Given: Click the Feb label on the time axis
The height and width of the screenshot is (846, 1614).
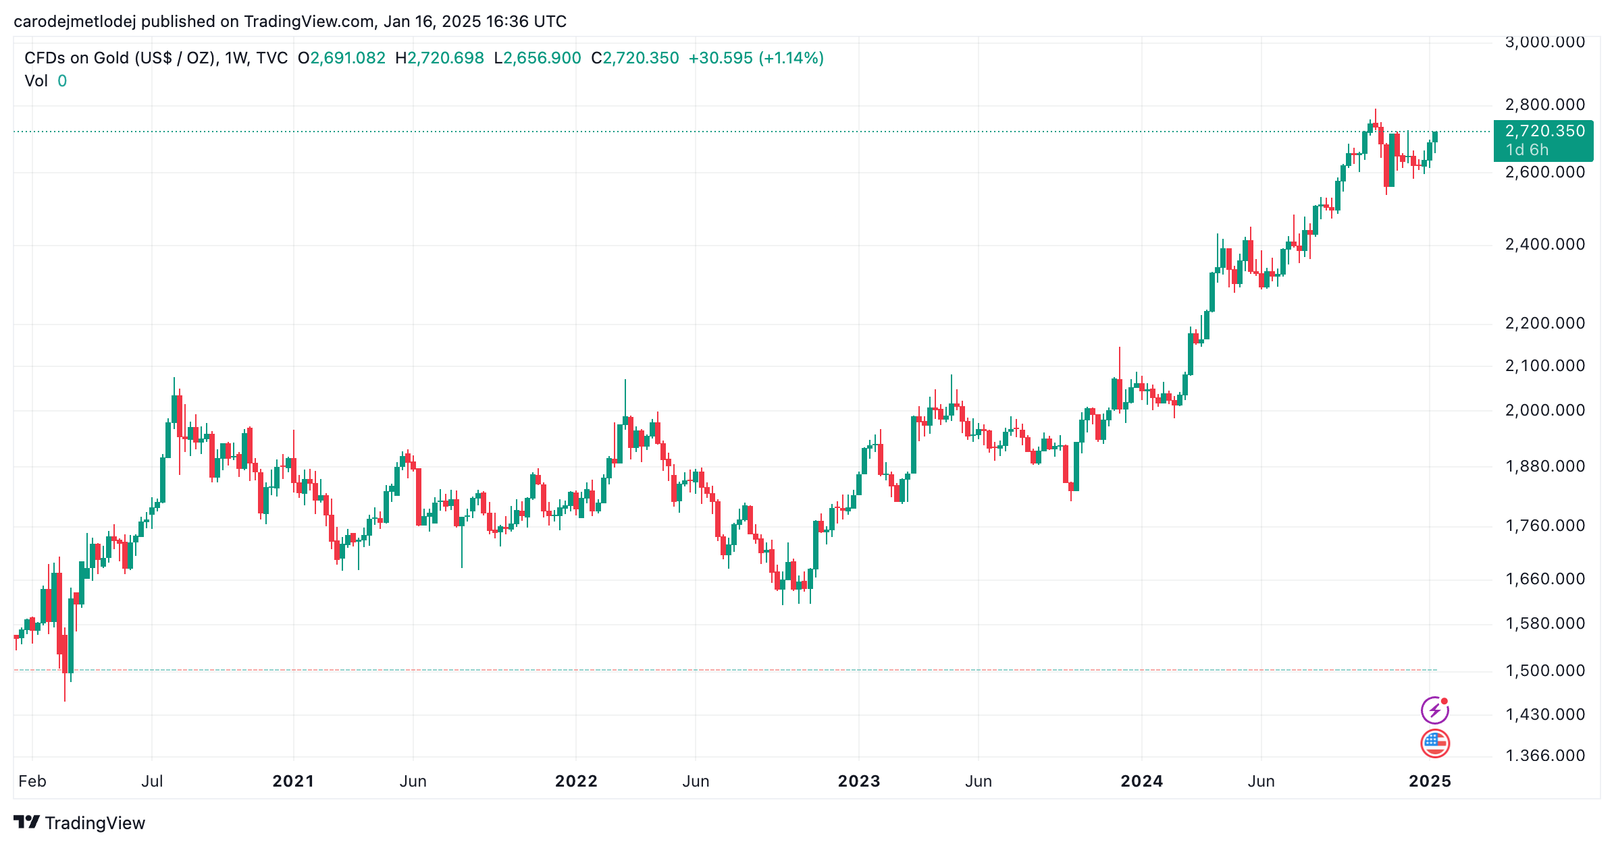Looking at the screenshot, I should [32, 781].
